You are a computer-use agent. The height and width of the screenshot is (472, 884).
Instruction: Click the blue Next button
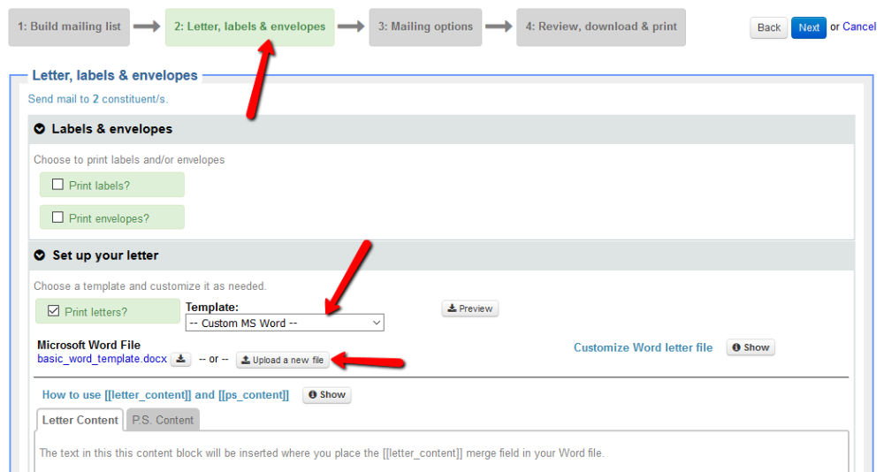coord(809,27)
